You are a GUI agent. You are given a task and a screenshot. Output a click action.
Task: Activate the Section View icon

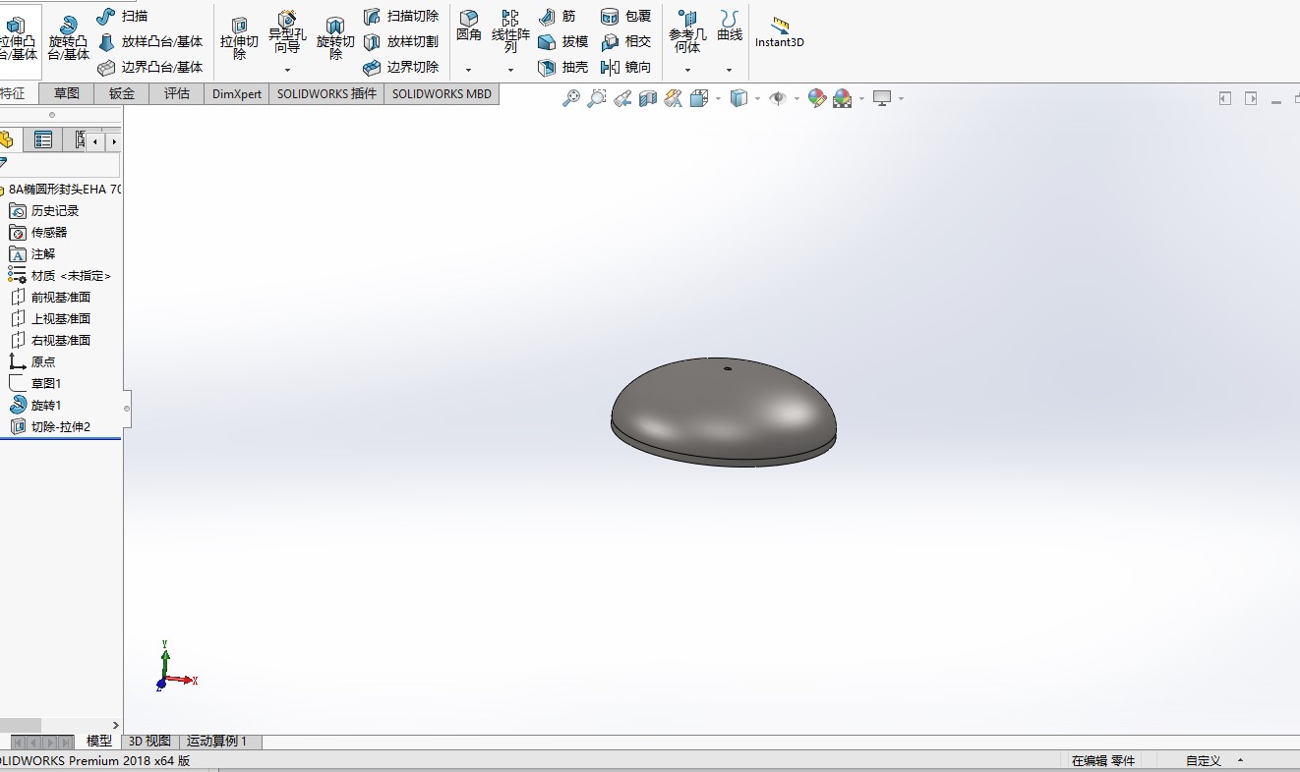648,98
